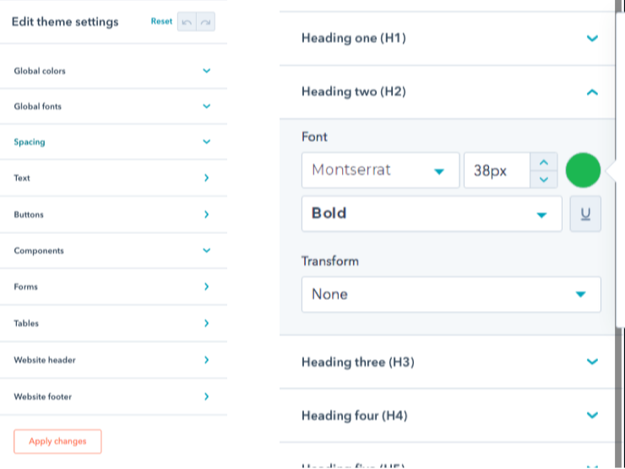Click the redo arrow icon
This screenshot has height=469, width=625.
click(x=206, y=22)
